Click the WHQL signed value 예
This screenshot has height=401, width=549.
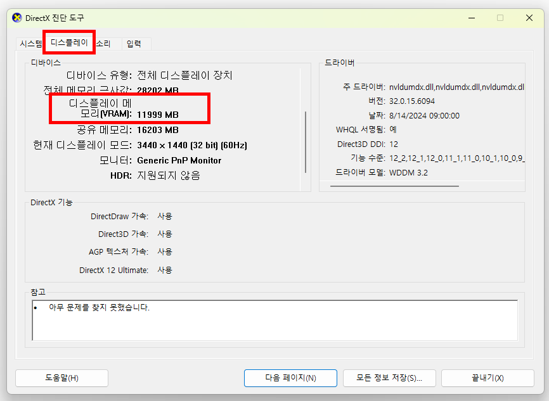pyautogui.click(x=393, y=130)
